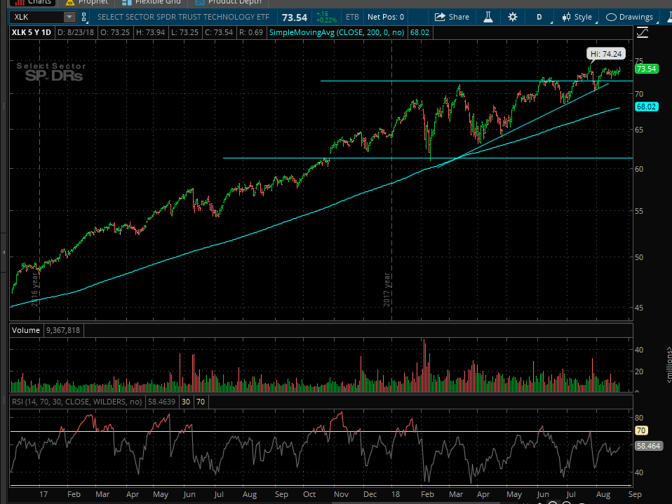Click the close value C: 73.54
The height and width of the screenshot is (504, 672).
[x=219, y=32]
